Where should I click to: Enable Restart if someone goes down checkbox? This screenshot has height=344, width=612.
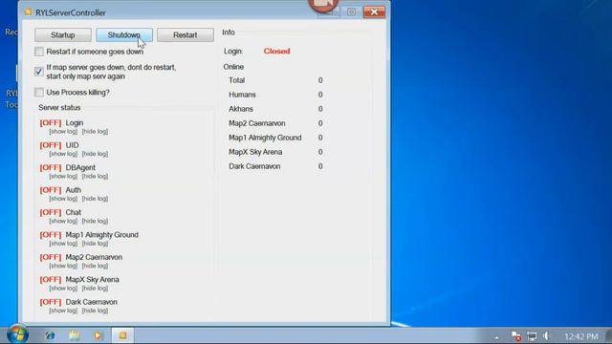(38, 52)
